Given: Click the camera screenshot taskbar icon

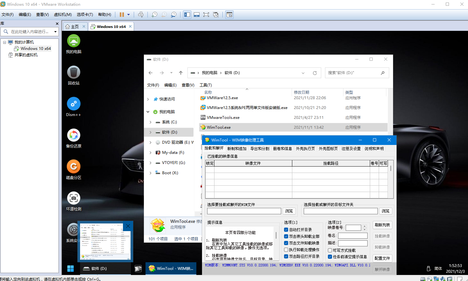Looking at the screenshot, I should pyautogui.click(x=138, y=269).
